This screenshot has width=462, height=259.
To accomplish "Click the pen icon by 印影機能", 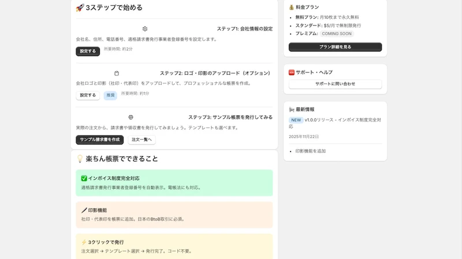I will click(84, 210).
